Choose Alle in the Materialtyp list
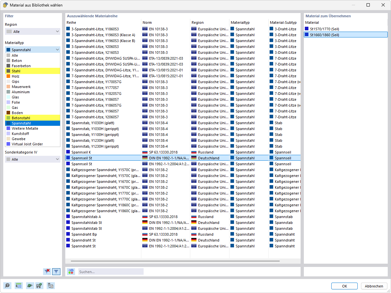 click(33, 55)
